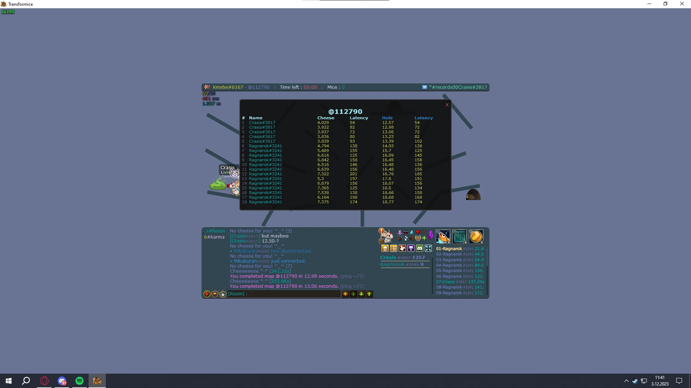The width and height of the screenshot is (691, 388).
Task: Click Ragnarok #3241 0 in the player list
Action: [x=402, y=264]
